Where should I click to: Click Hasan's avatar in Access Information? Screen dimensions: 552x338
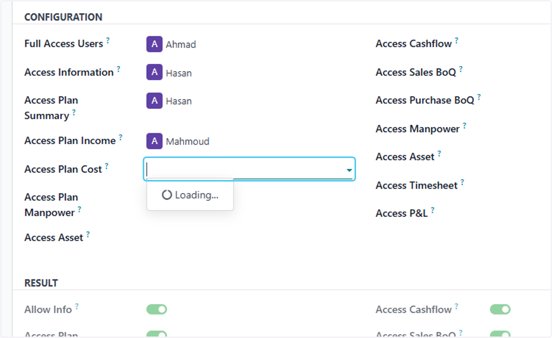coord(155,73)
